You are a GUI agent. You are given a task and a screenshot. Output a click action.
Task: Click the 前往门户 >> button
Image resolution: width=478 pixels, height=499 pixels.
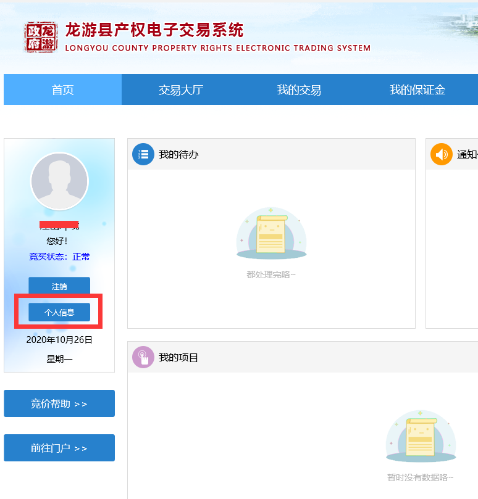[59, 448]
